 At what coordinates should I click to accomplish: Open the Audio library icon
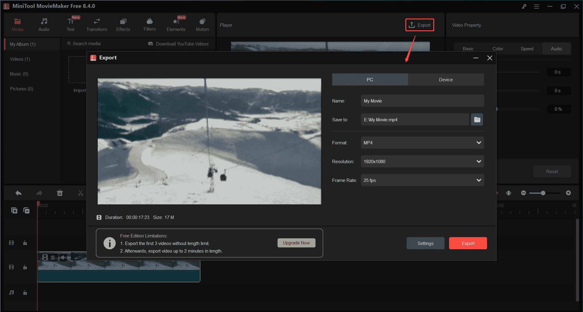coord(44,24)
